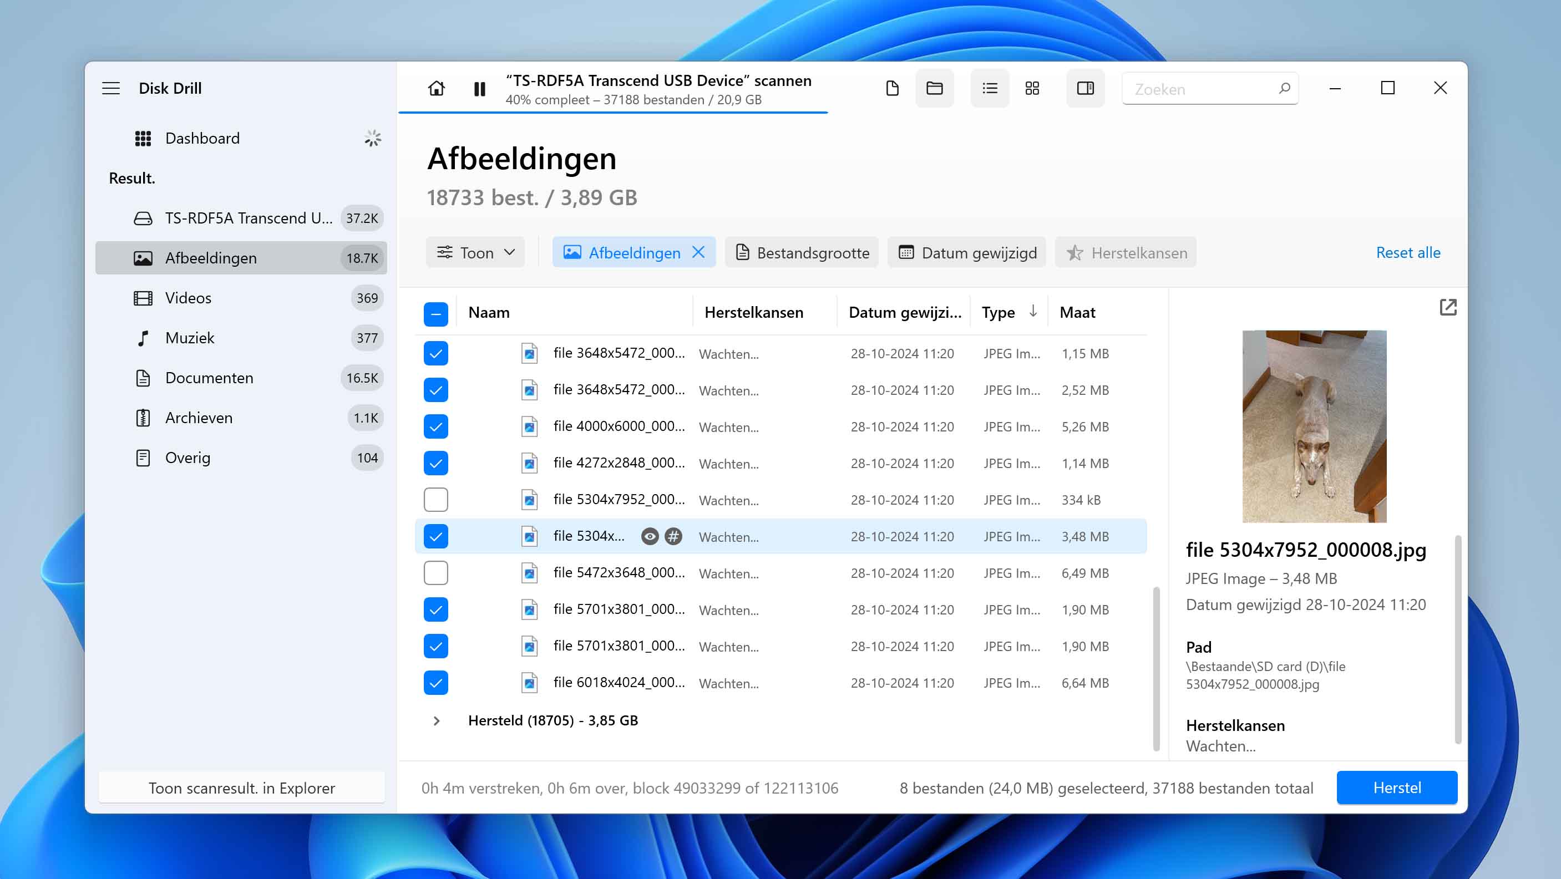
Task: Select Documenten in left sidebar
Action: [x=208, y=377]
